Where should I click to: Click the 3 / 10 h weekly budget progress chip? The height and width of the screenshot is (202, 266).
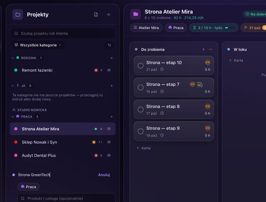pos(213,28)
